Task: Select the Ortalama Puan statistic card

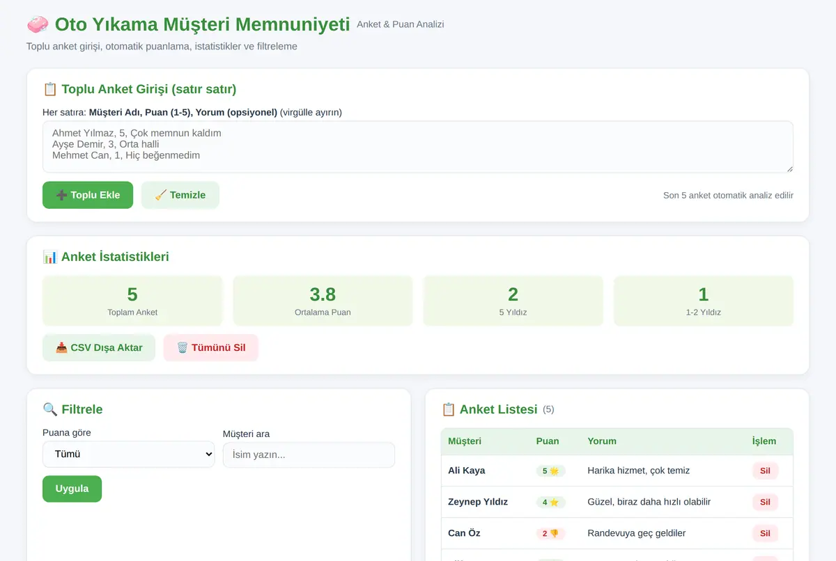Action: (x=323, y=301)
